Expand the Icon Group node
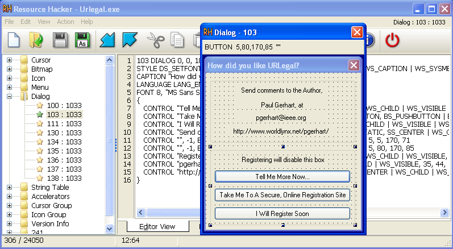Image resolution: width=453 pixels, height=249 pixels. click(x=9, y=215)
